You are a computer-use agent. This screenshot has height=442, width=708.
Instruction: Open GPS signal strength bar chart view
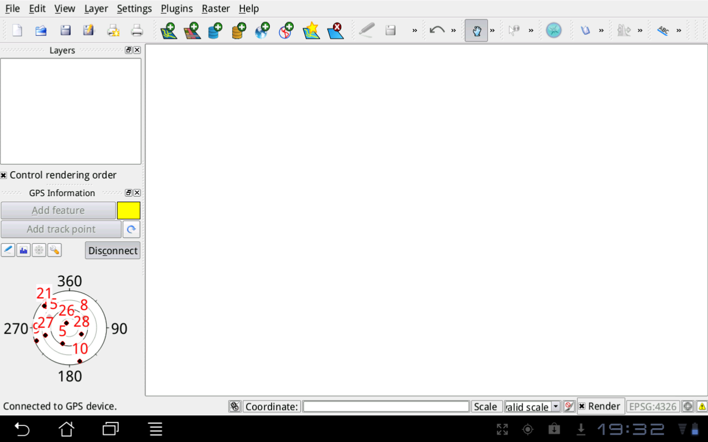pos(23,250)
